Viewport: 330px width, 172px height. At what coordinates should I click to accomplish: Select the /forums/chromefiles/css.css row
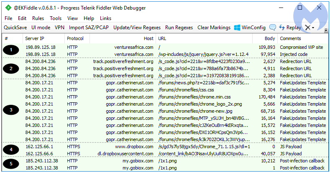coord(165,90)
